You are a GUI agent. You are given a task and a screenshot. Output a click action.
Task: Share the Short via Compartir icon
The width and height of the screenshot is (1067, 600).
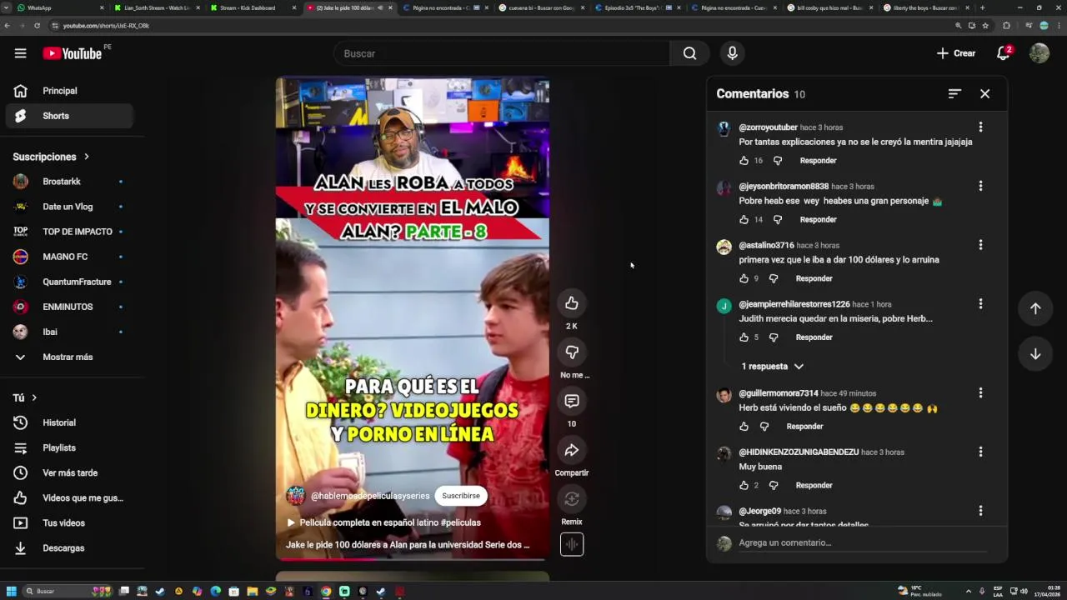pyautogui.click(x=572, y=451)
